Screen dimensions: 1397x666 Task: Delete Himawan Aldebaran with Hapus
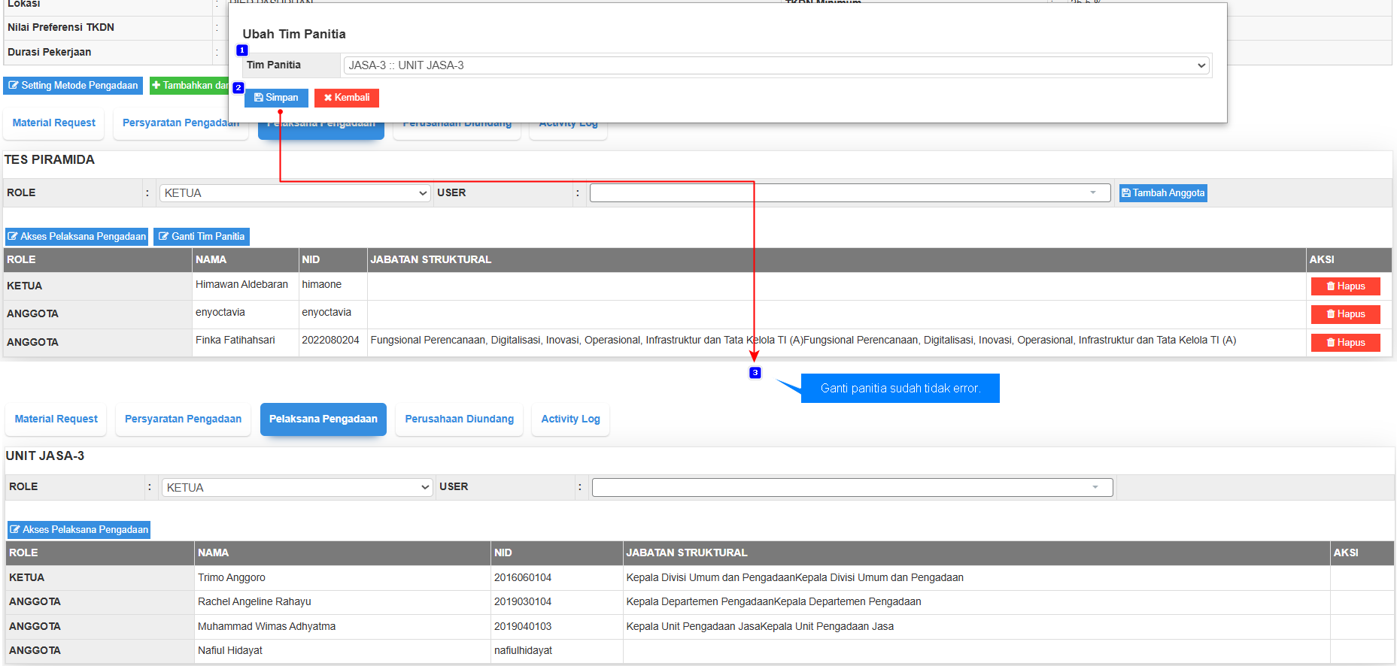coord(1345,286)
